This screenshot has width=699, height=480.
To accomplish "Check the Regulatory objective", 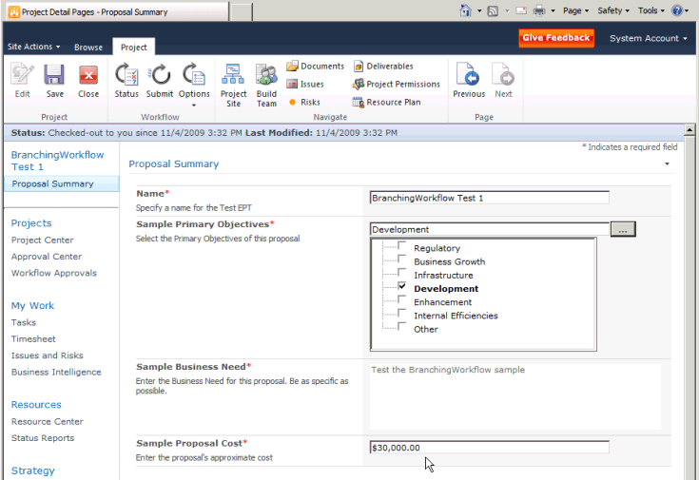I will [402, 245].
